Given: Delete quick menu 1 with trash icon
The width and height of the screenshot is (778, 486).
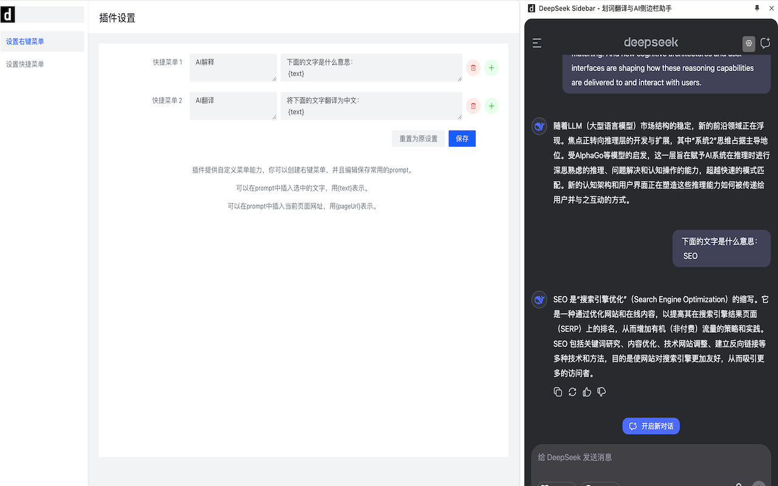Looking at the screenshot, I should [473, 68].
